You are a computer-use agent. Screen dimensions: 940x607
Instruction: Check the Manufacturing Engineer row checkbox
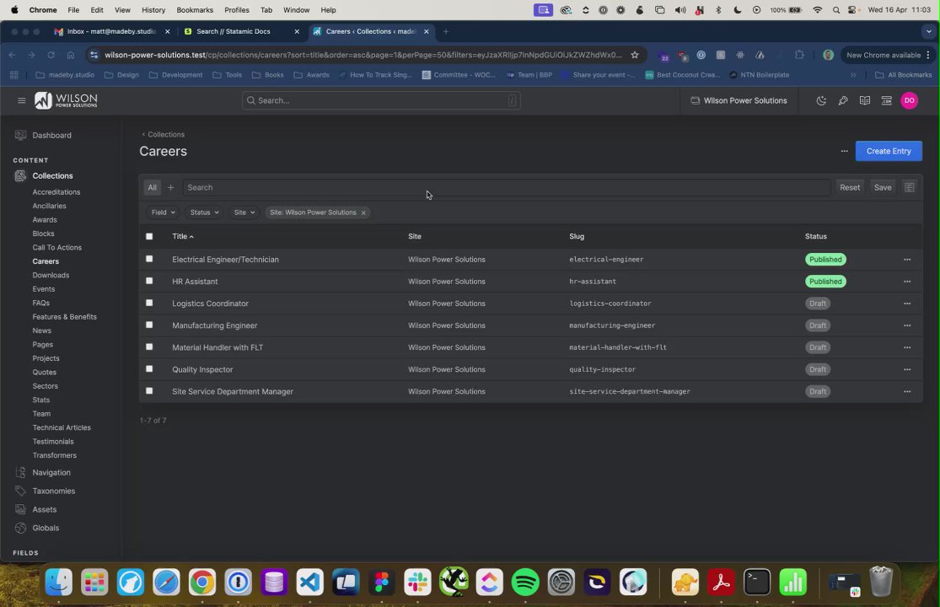tap(149, 325)
